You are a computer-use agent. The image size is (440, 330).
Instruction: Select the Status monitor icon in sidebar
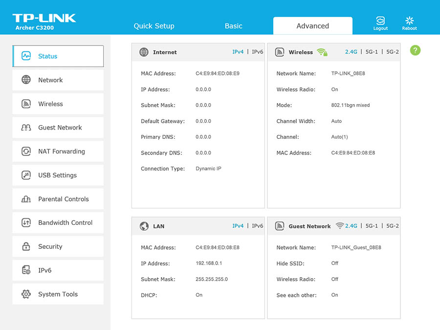[25, 56]
